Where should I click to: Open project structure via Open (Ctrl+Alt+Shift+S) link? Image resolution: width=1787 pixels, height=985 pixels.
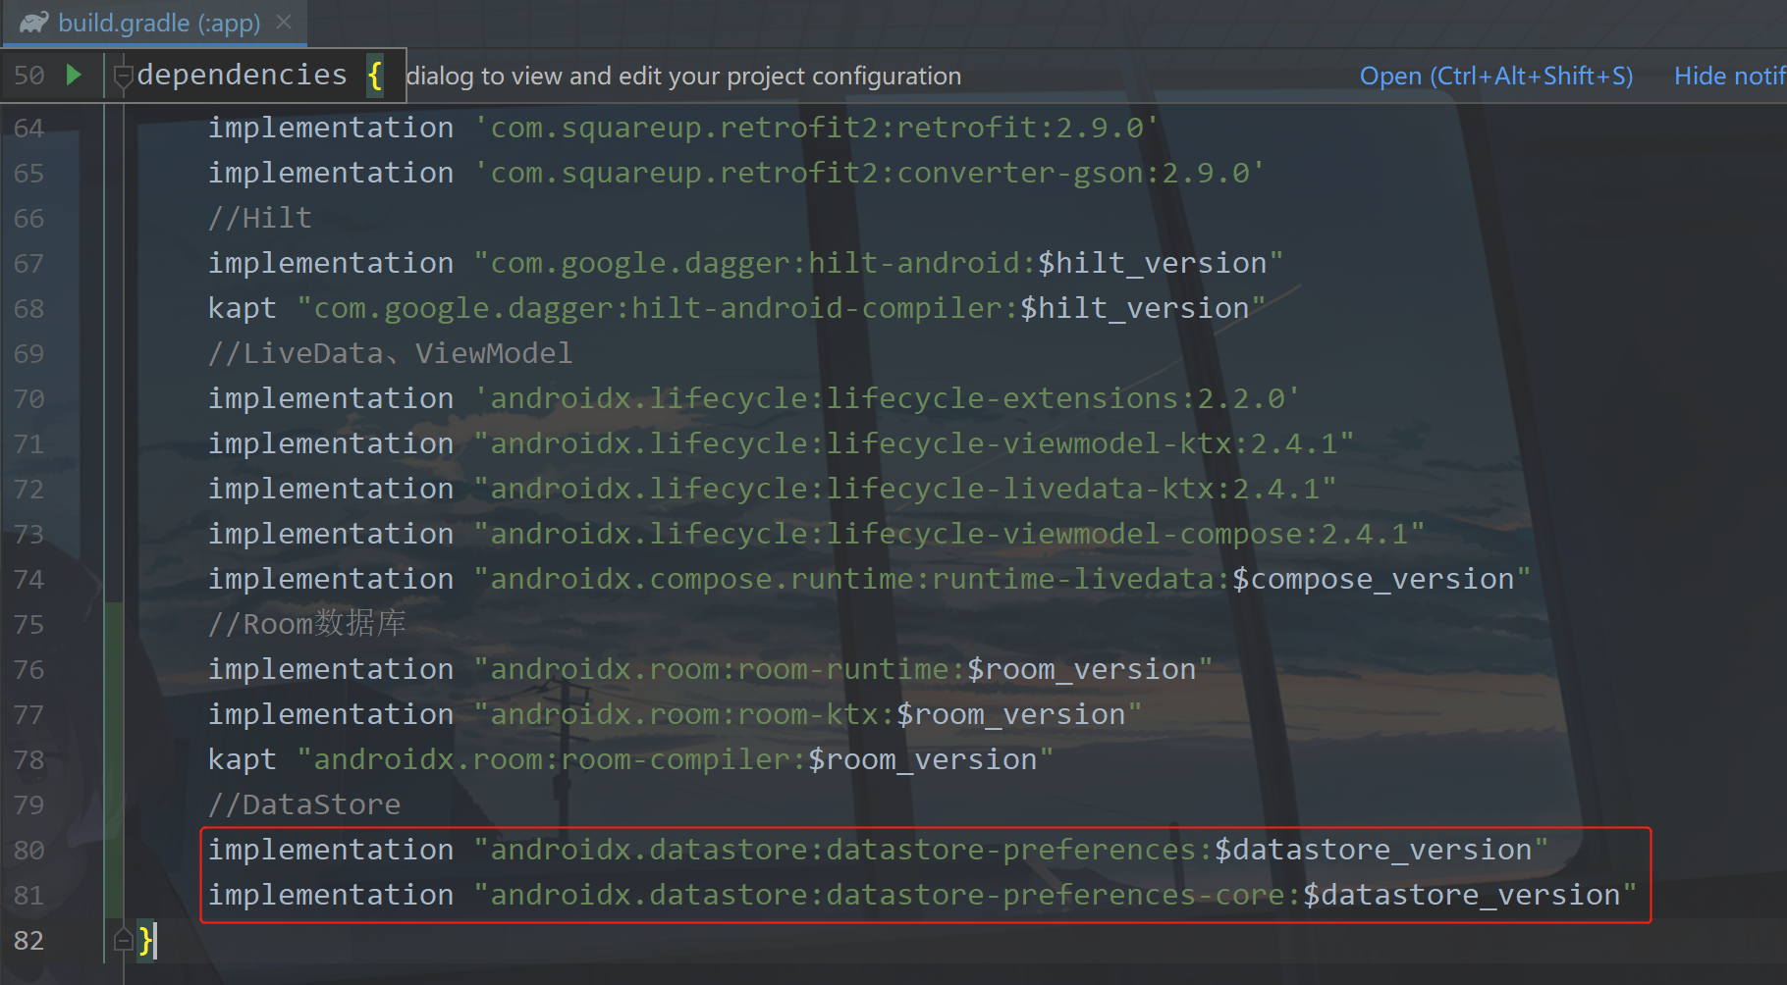click(1495, 76)
